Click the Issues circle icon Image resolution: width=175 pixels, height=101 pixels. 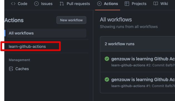(x=36, y=4)
